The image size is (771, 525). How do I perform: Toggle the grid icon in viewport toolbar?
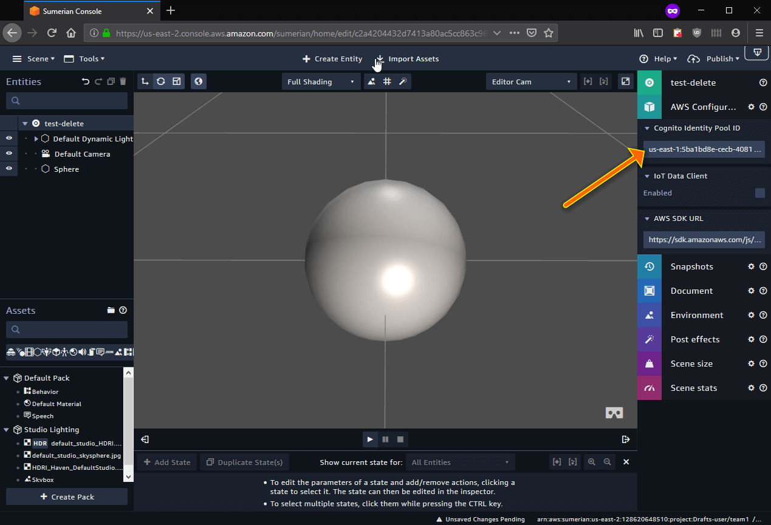[387, 81]
